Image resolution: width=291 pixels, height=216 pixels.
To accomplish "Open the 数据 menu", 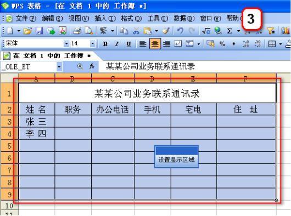I will [x=184, y=18].
